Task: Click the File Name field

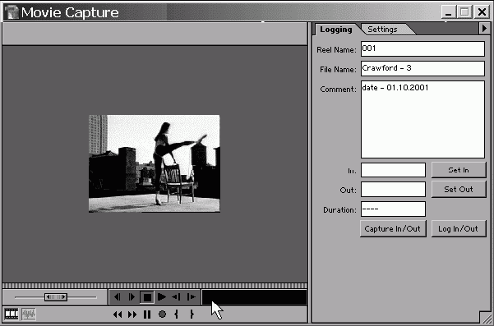Action: [x=422, y=68]
